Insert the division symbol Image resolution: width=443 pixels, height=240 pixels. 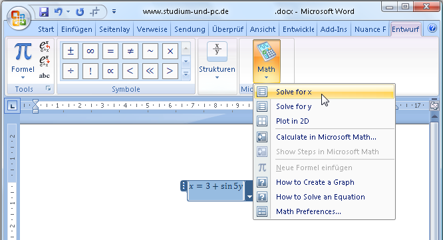coord(71,71)
